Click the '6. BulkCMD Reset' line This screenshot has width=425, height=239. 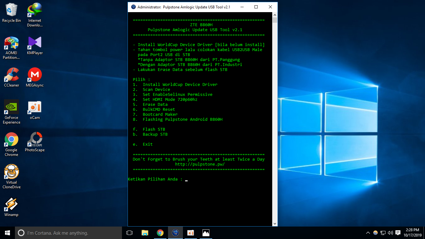coord(154,110)
